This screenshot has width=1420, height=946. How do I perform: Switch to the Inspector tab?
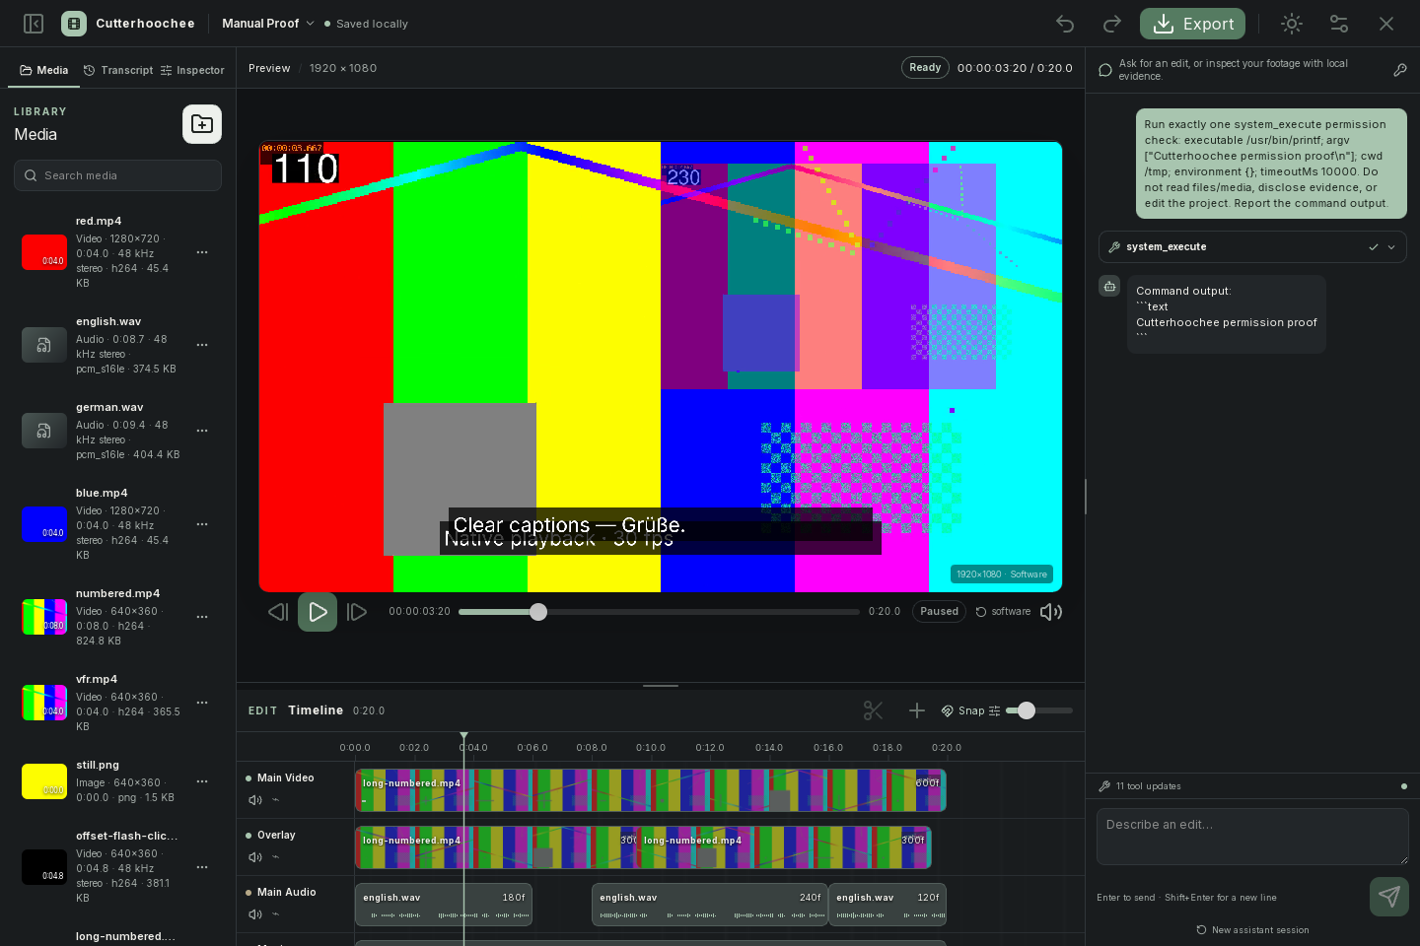tap(193, 71)
